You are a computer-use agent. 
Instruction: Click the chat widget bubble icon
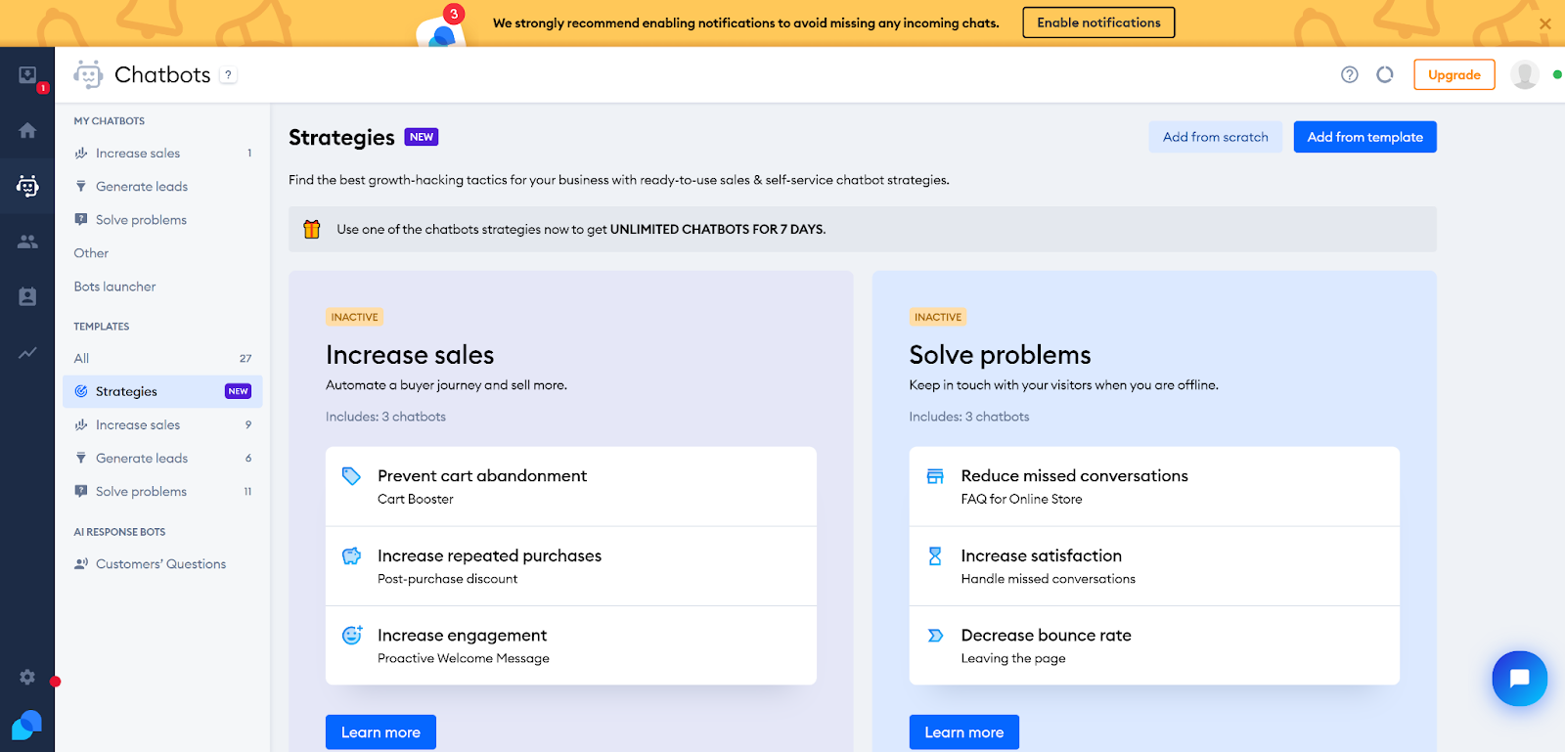[1519, 678]
